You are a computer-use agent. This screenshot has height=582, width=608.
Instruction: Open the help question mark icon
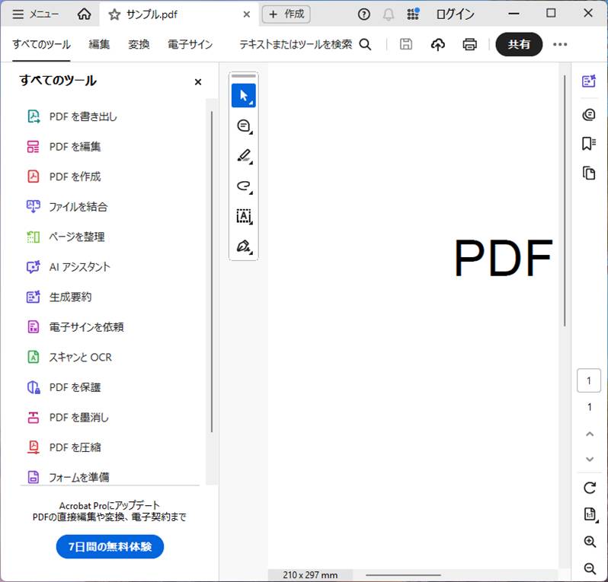point(363,14)
